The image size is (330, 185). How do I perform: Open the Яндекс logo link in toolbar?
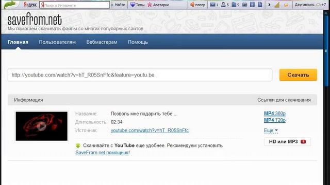point(30,5)
